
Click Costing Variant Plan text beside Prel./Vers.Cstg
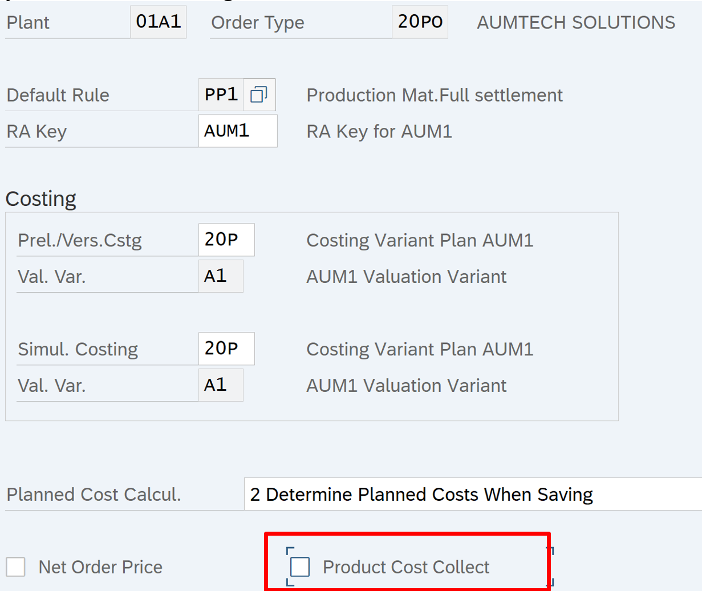click(420, 240)
